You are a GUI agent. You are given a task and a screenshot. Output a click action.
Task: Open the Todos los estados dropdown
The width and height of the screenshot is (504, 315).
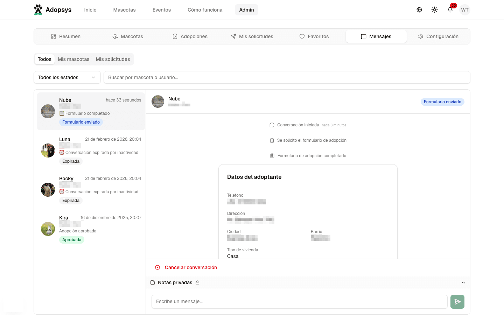coord(67,77)
